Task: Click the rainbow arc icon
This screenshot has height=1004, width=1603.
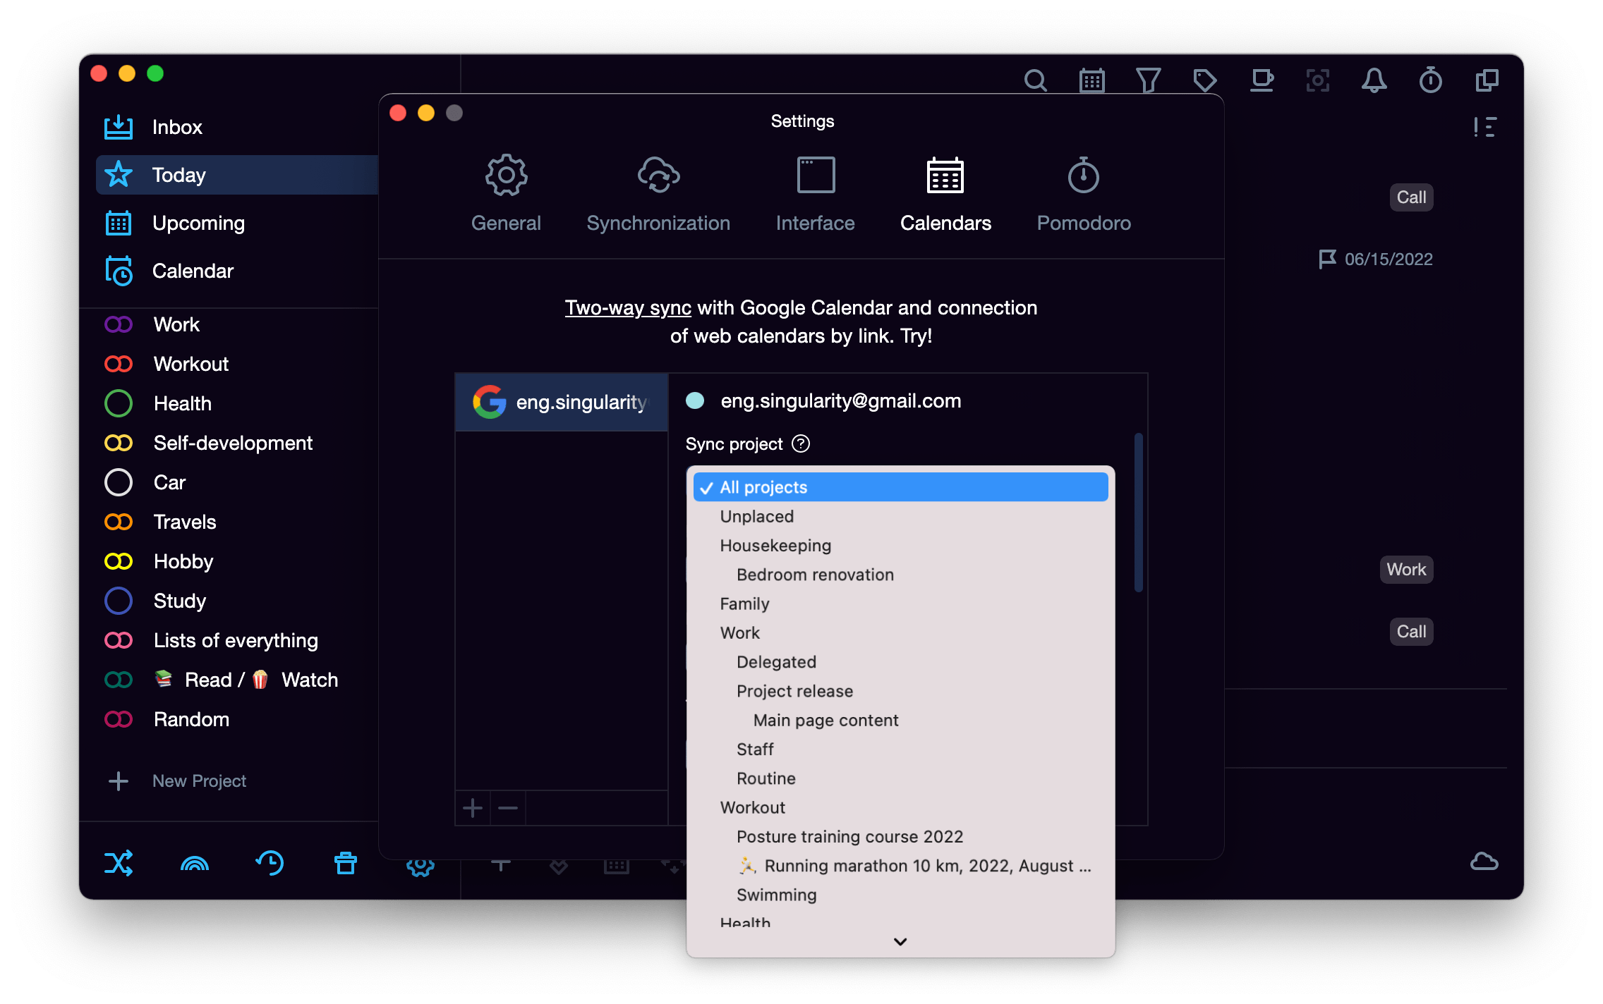Action: pos(195,863)
